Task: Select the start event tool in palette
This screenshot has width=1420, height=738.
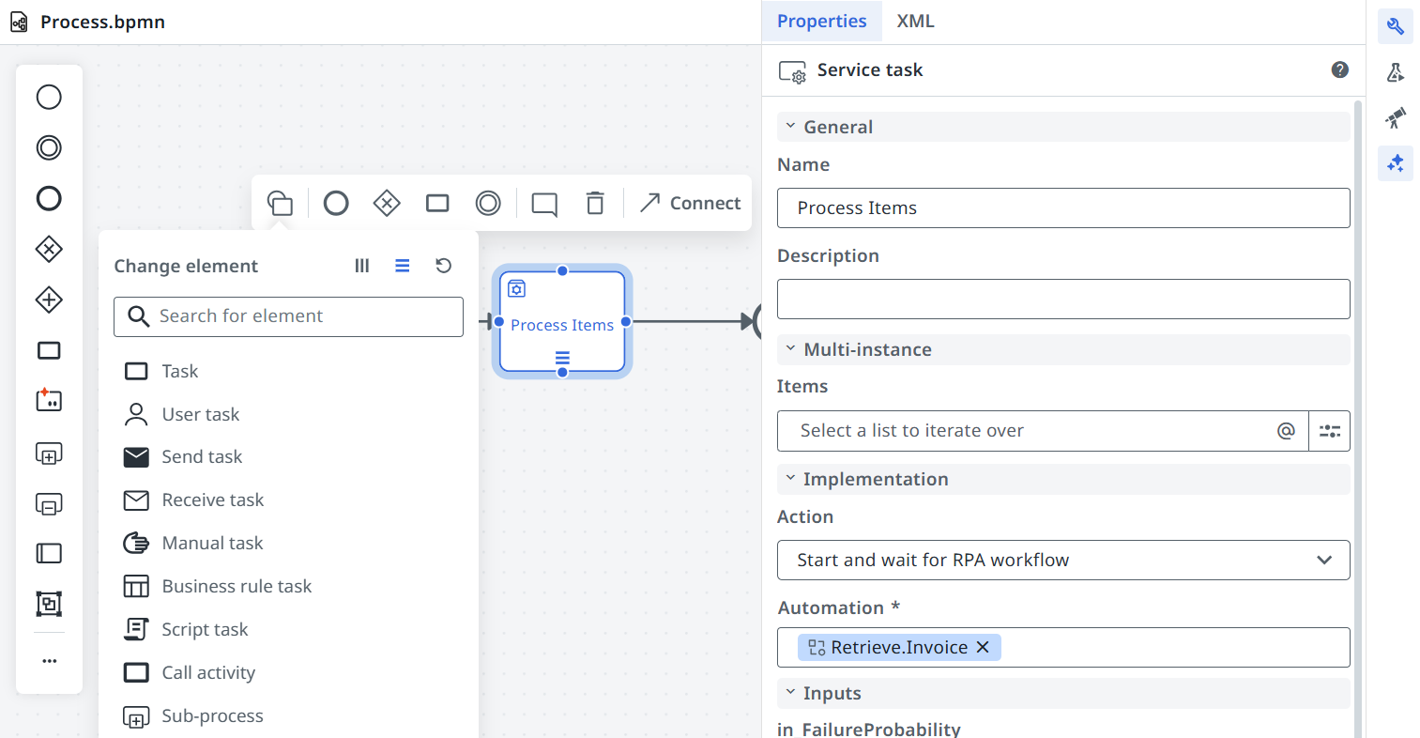Action: [49, 97]
